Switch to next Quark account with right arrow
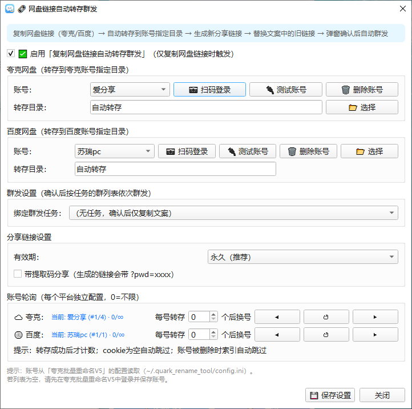The width and height of the screenshot is (412, 409). tap(375, 317)
